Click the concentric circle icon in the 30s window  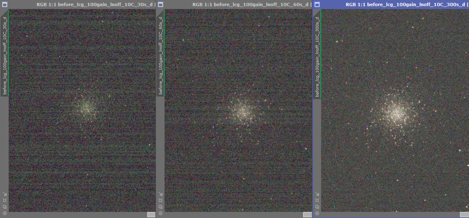[x=4, y=213]
